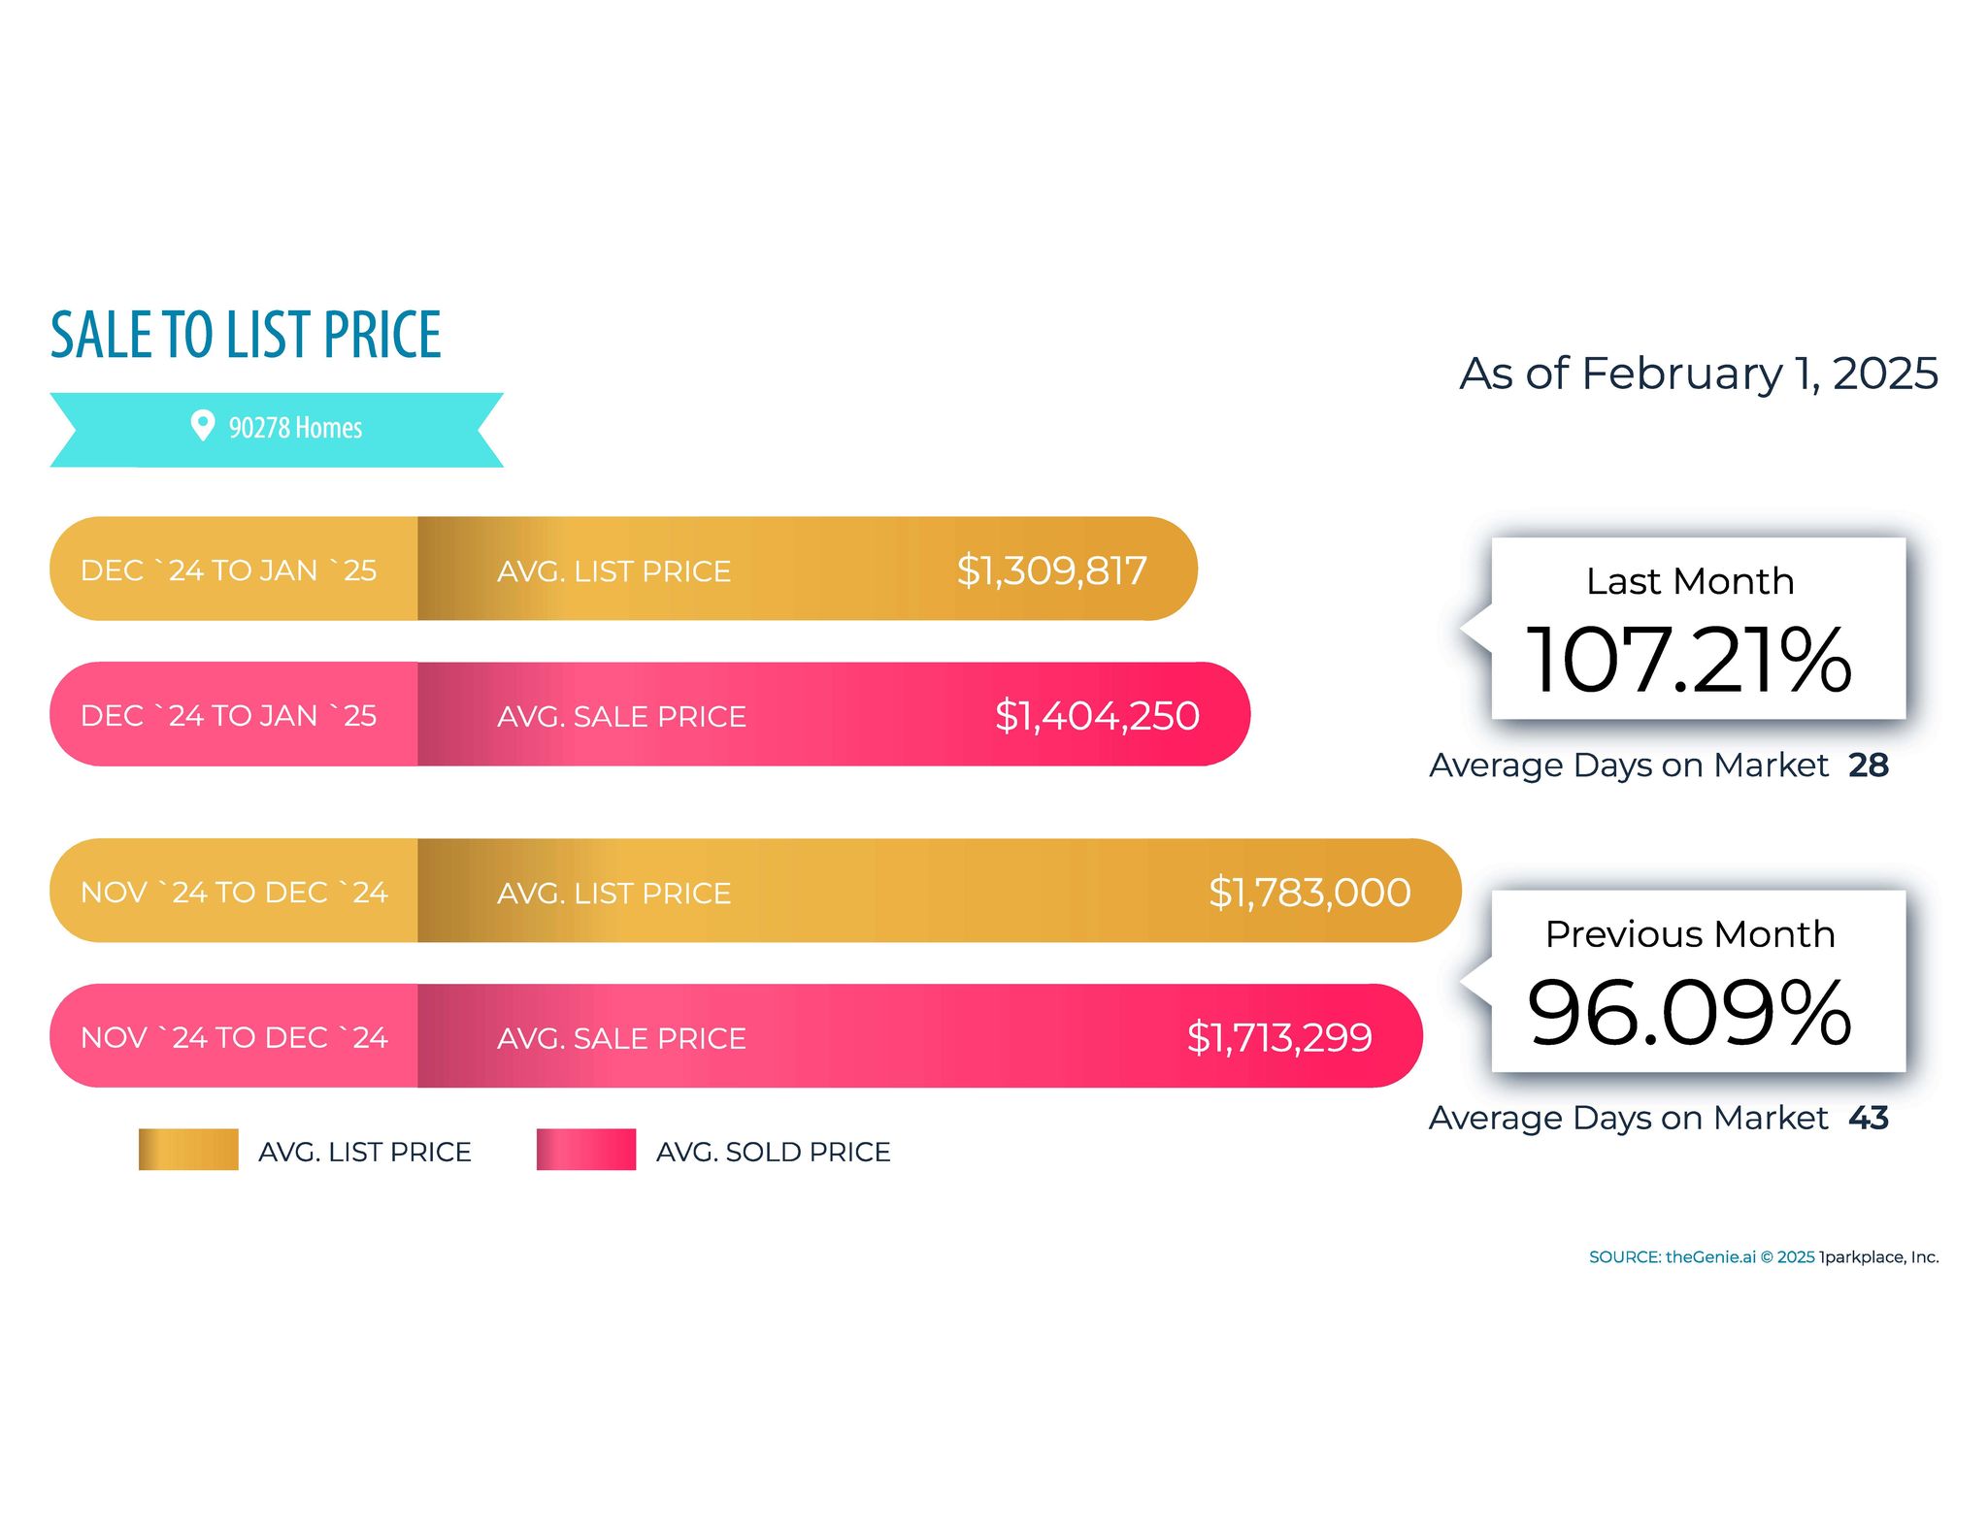The width and height of the screenshot is (1988, 1530).
Task: Click the Average Days on Market 43 text
Action: pos(1658,1119)
